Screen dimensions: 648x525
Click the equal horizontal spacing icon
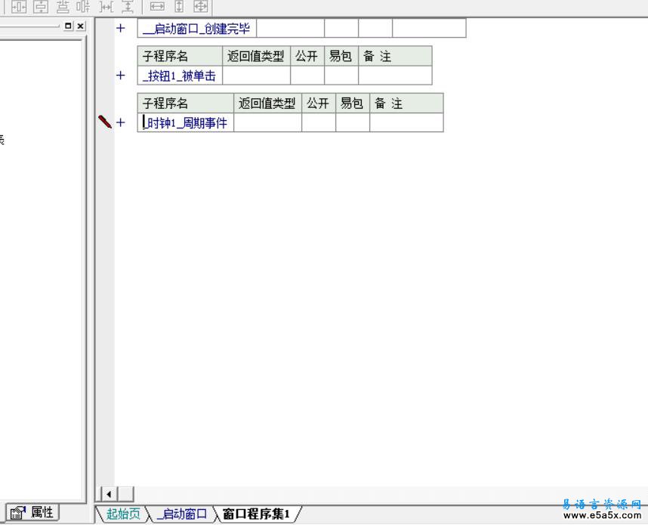pyautogui.click(x=106, y=6)
